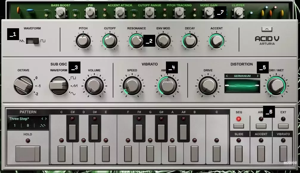Click the dotted pattern icon under Three Step
The image size is (300, 173).
(43, 125)
